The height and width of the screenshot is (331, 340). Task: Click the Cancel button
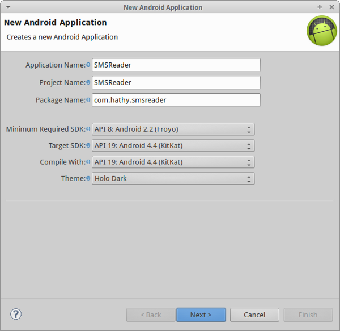(254, 315)
